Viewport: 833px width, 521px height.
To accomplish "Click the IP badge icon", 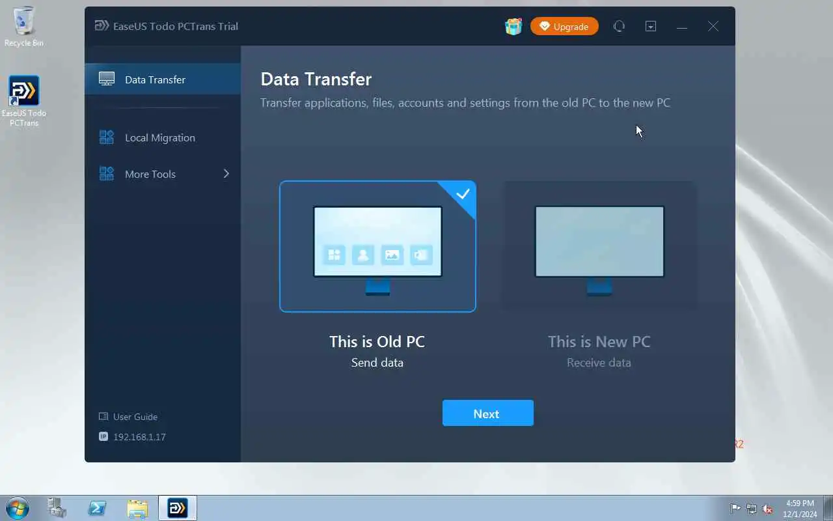I will tap(103, 437).
